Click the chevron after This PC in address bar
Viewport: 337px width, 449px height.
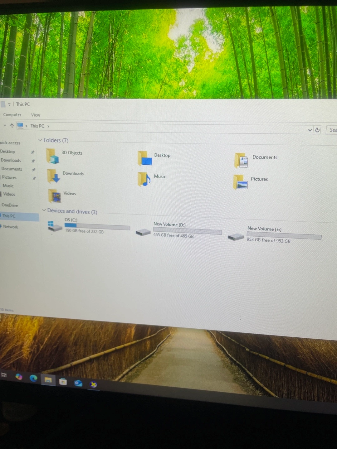click(x=48, y=126)
